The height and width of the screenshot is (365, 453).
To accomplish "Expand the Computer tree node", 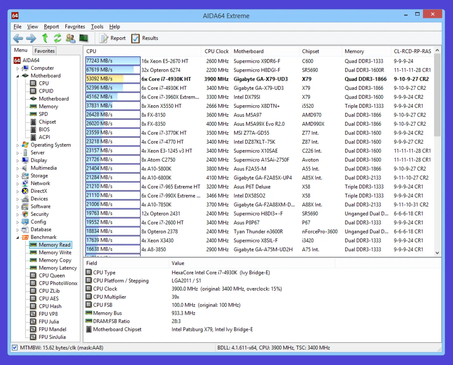I will click(18, 68).
